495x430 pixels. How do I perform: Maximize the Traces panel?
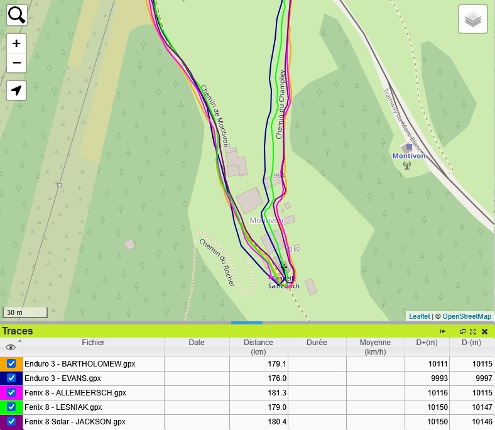click(x=473, y=331)
